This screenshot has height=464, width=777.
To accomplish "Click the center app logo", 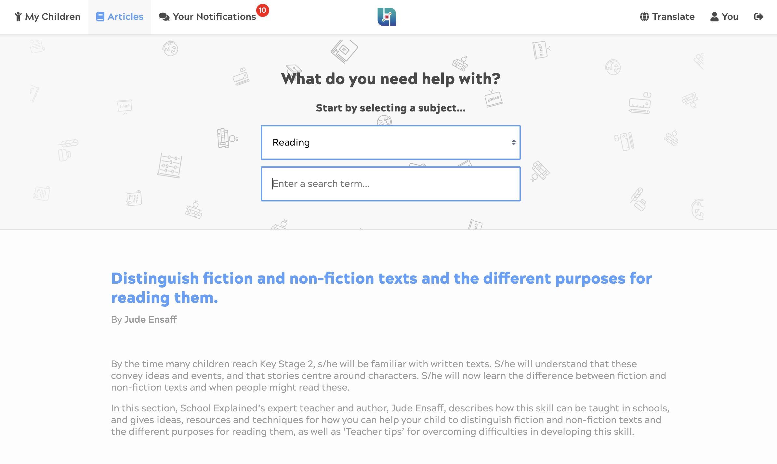I will pos(387,17).
